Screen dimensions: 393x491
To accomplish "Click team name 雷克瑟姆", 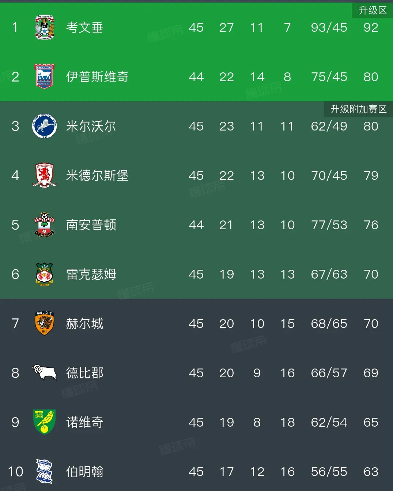I will point(91,274).
